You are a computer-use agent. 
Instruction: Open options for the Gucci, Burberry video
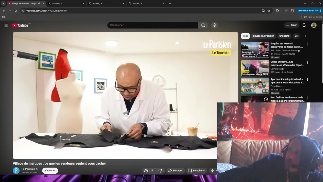click(x=307, y=62)
